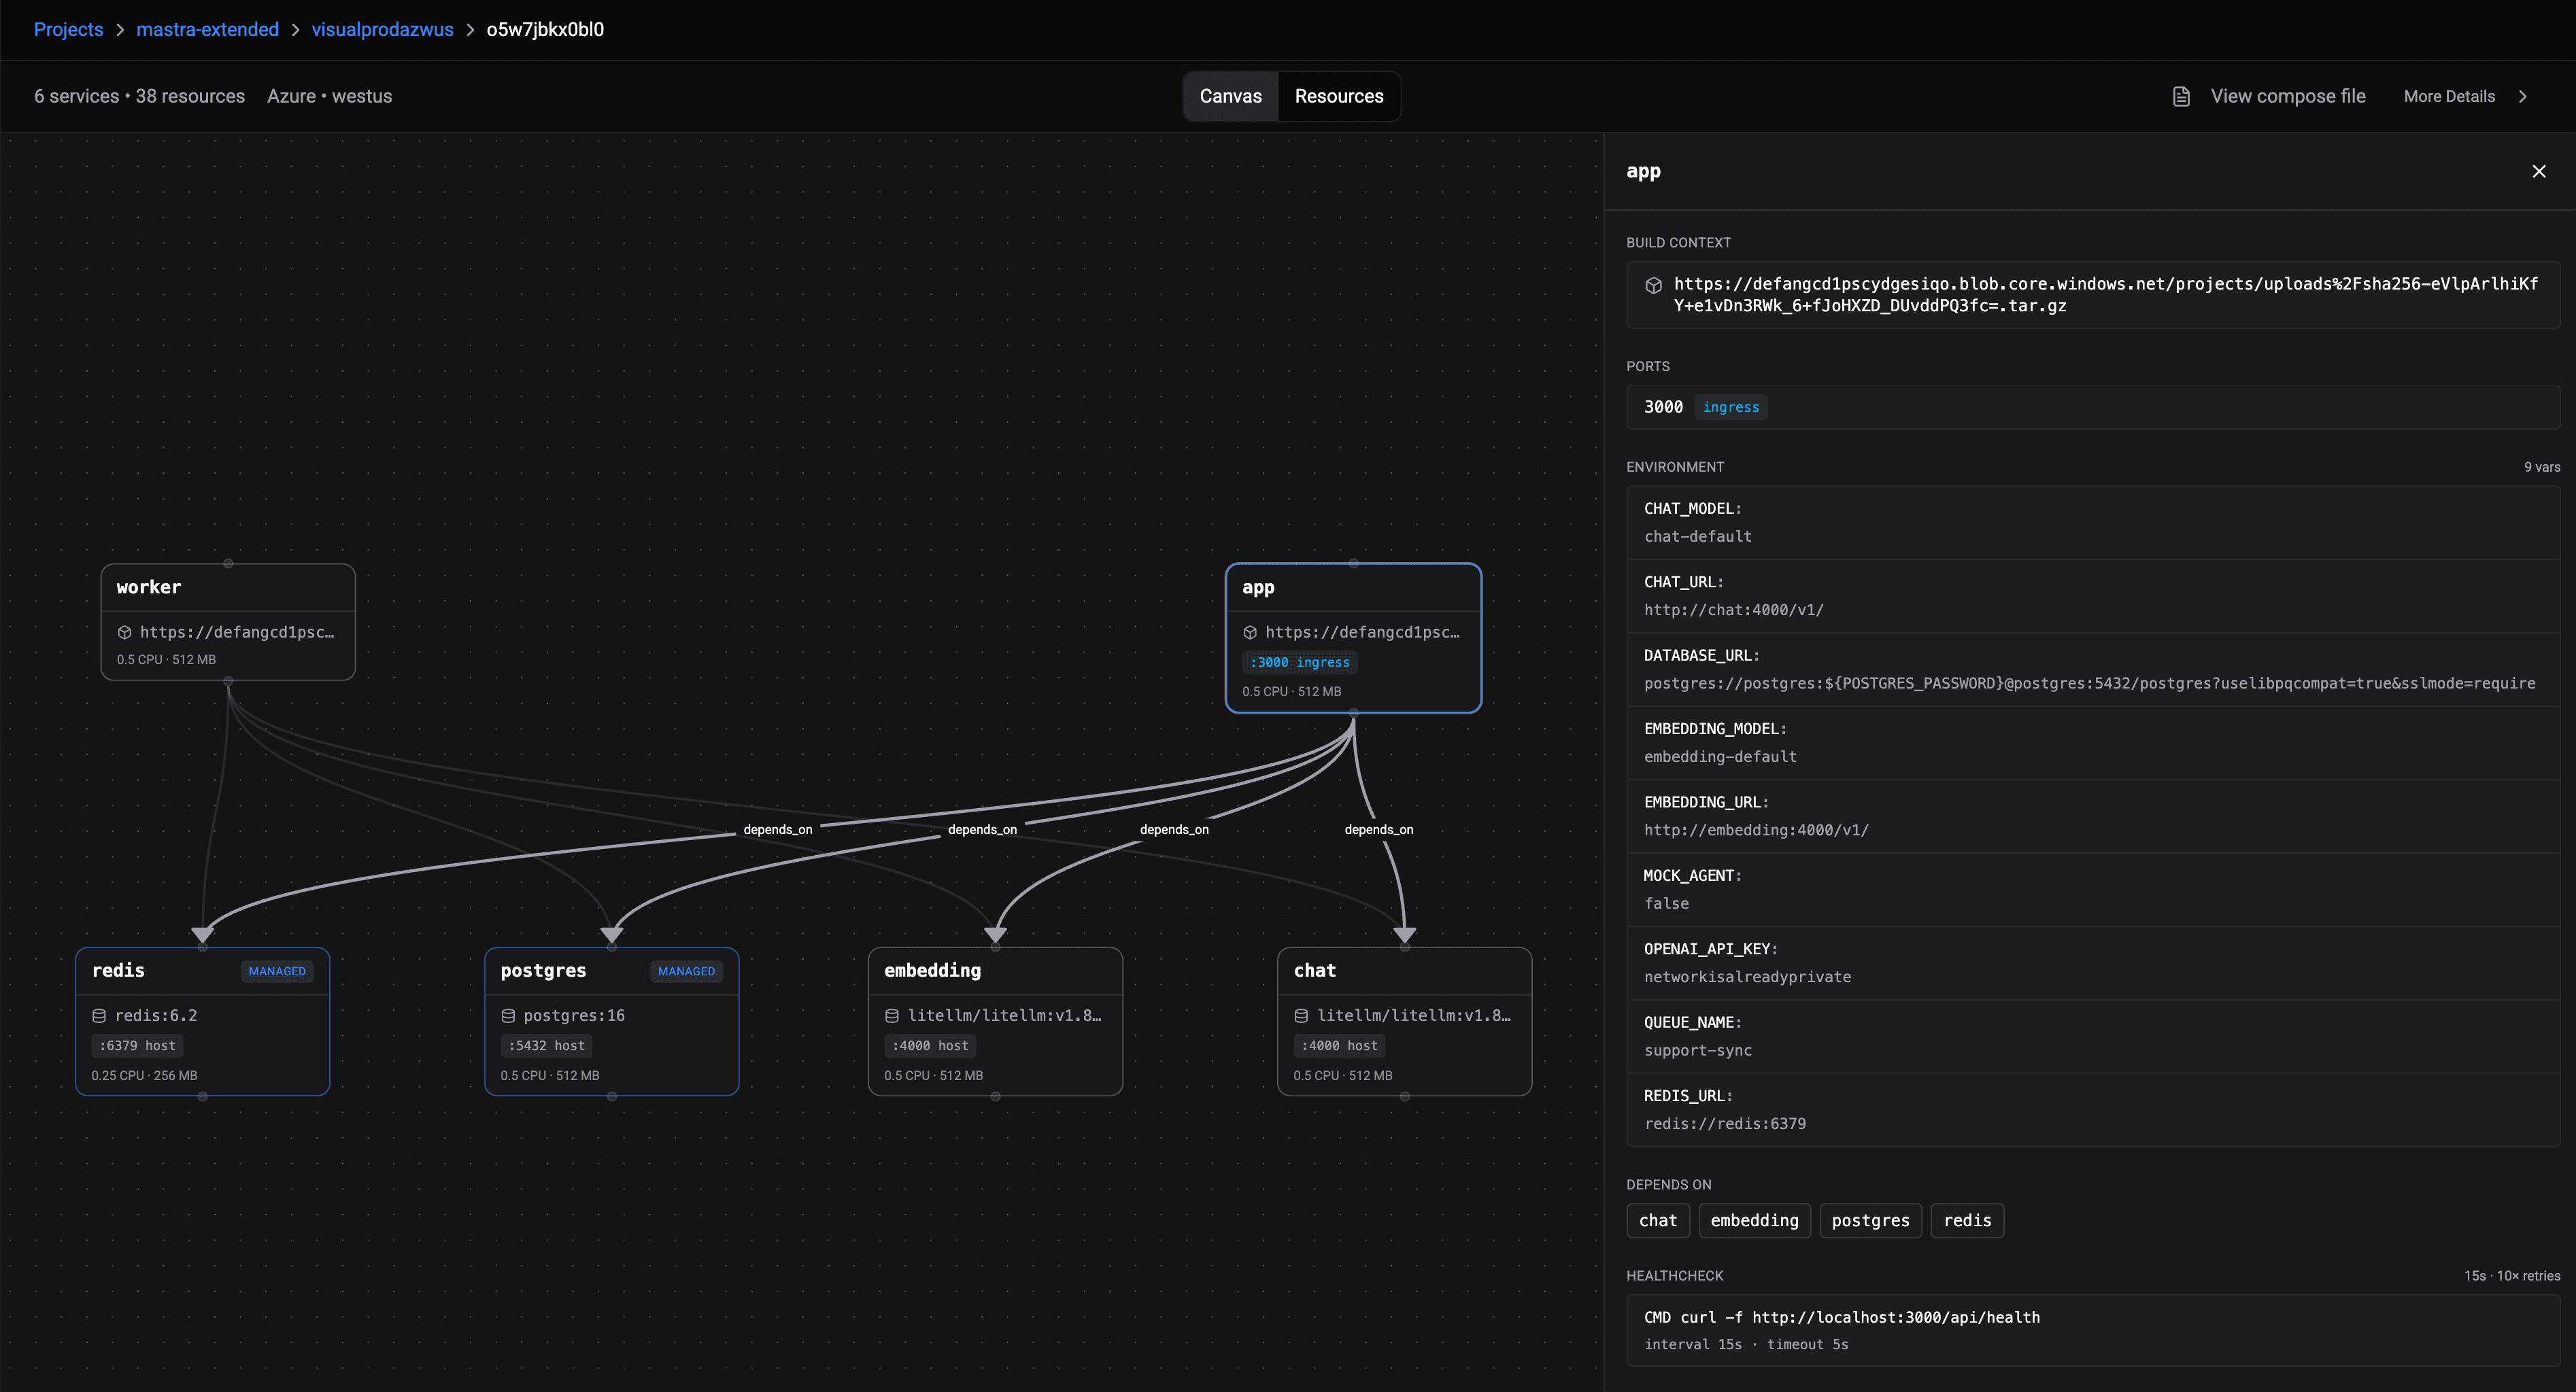Close the app details panel
The width and height of the screenshot is (2576, 1392).
pyautogui.click(x=2538, y=172)
